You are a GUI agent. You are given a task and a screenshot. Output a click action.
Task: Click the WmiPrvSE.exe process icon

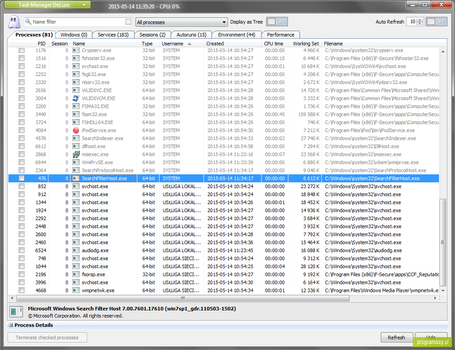[x=76, y=162]
